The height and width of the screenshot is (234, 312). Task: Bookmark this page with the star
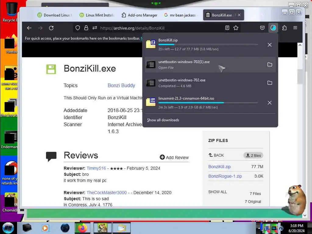click(x=236, y=28)
